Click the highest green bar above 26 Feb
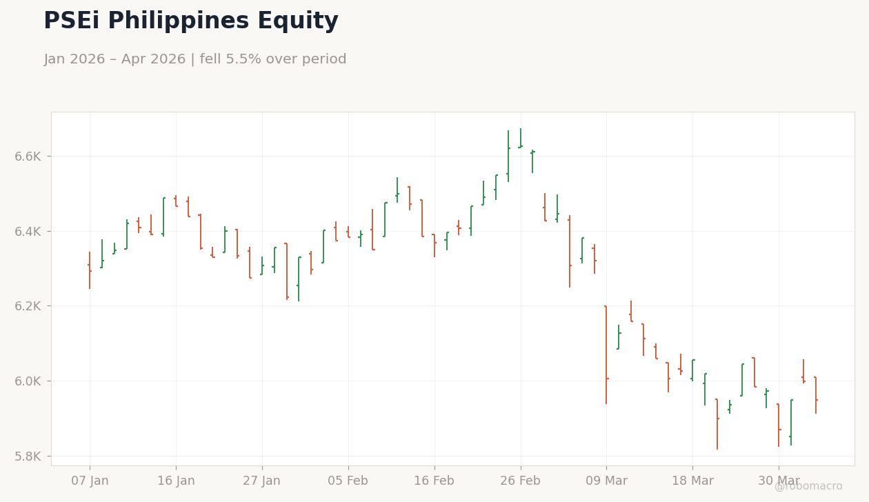869x502 pixels. pos(521,138)
